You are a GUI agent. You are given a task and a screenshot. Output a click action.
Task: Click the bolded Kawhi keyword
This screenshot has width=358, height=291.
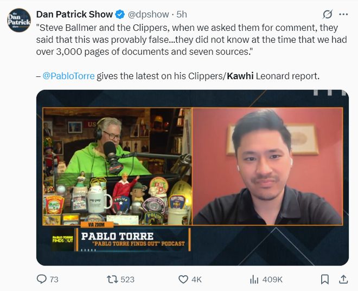point(240,76)
